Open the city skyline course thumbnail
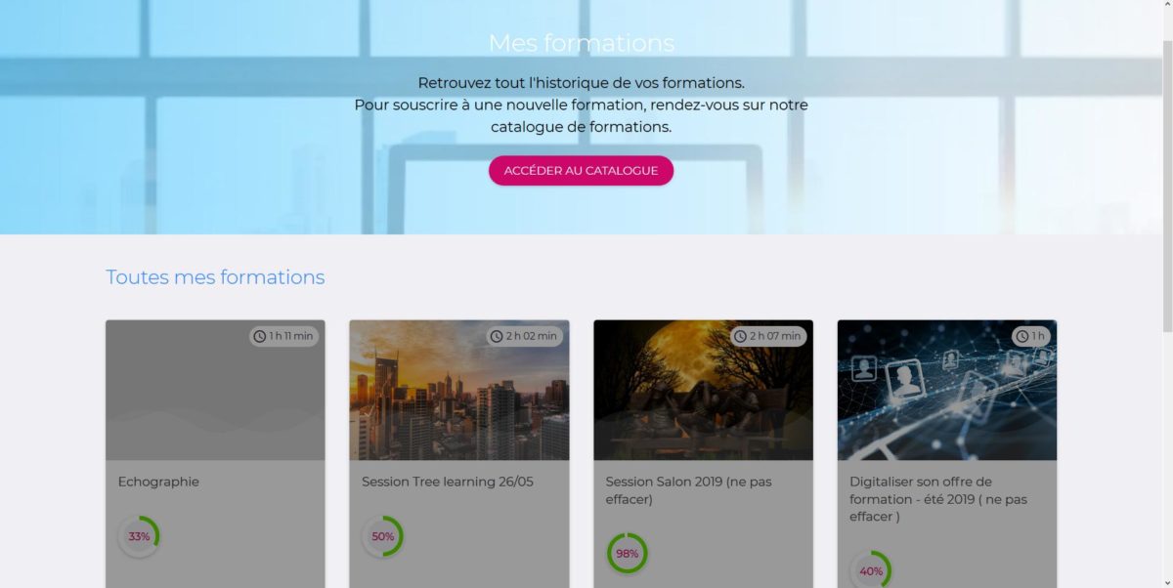 click(x=459, y=391)
